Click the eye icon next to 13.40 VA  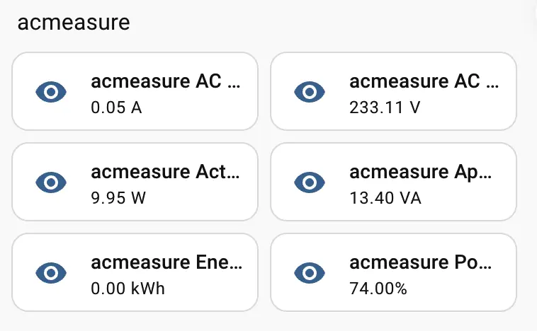[x=309, y=182]
